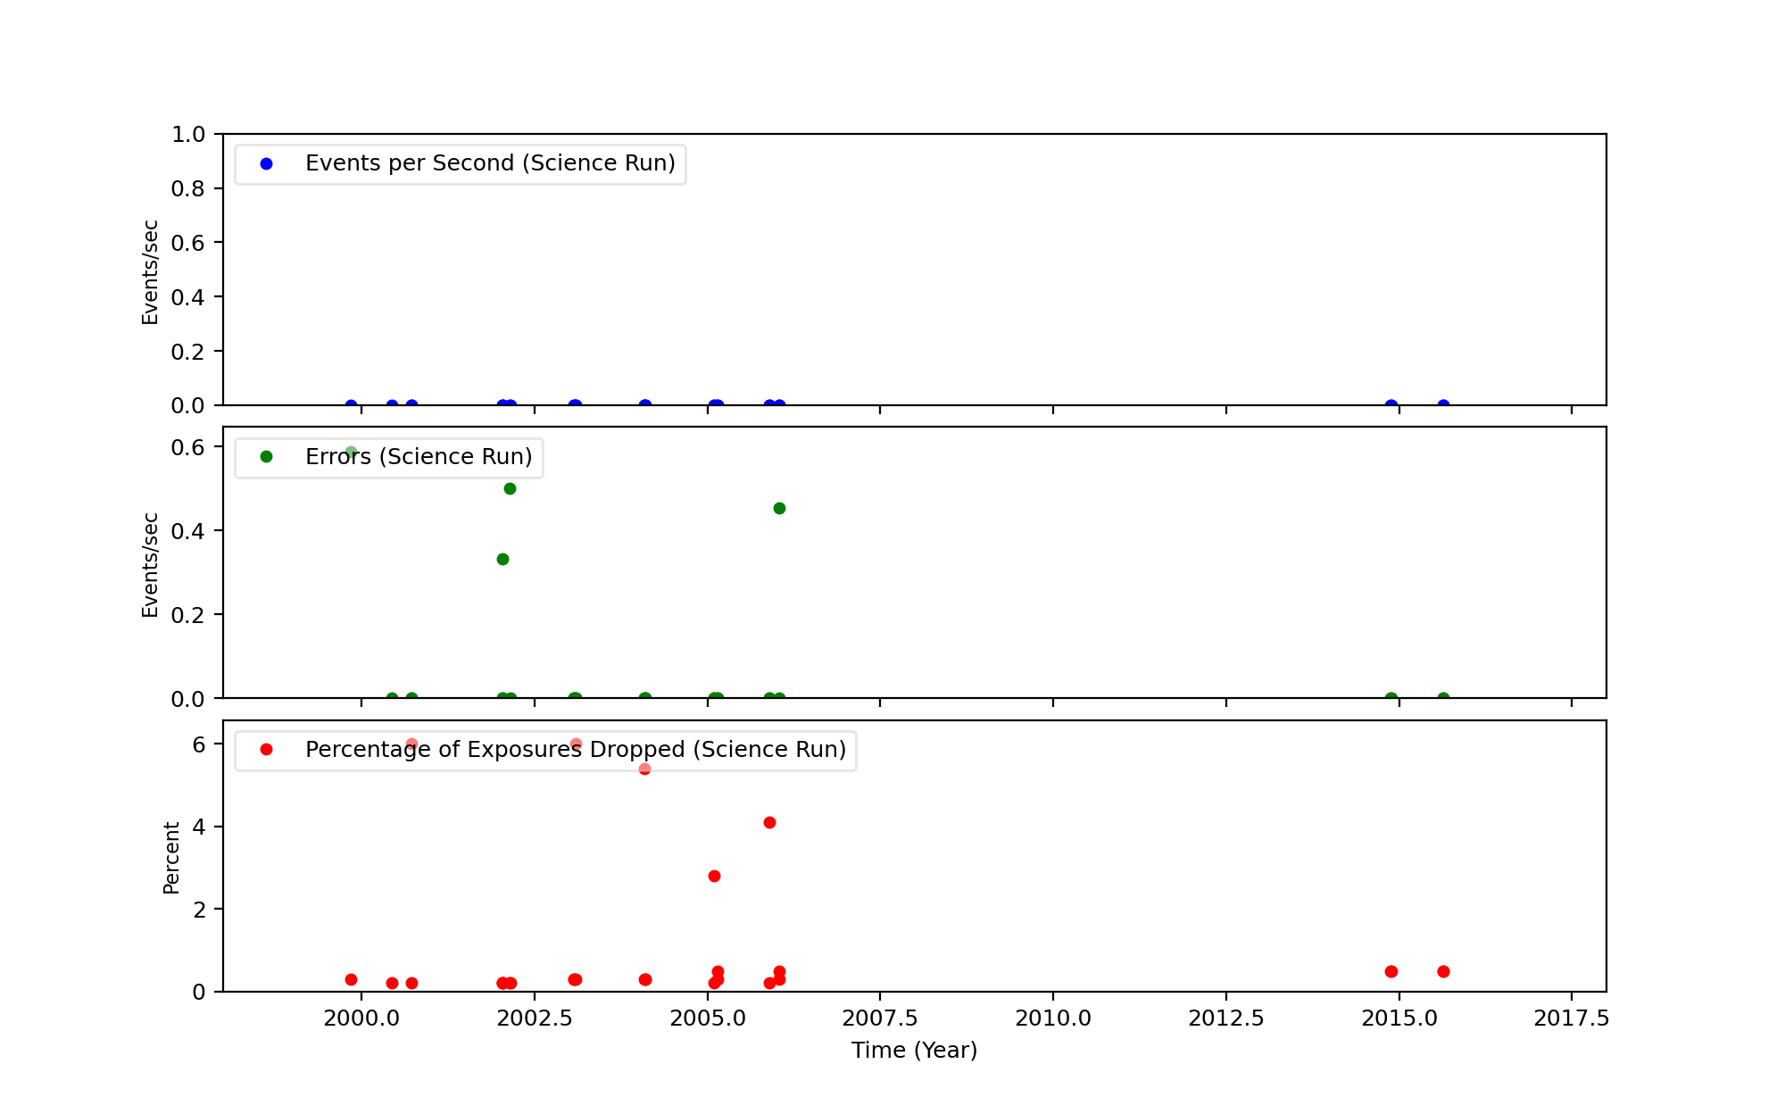The height and width of the screenshot is (1114, 1785).
Task: Click the green point near 0.33 errors
Action: pos(502,559)
